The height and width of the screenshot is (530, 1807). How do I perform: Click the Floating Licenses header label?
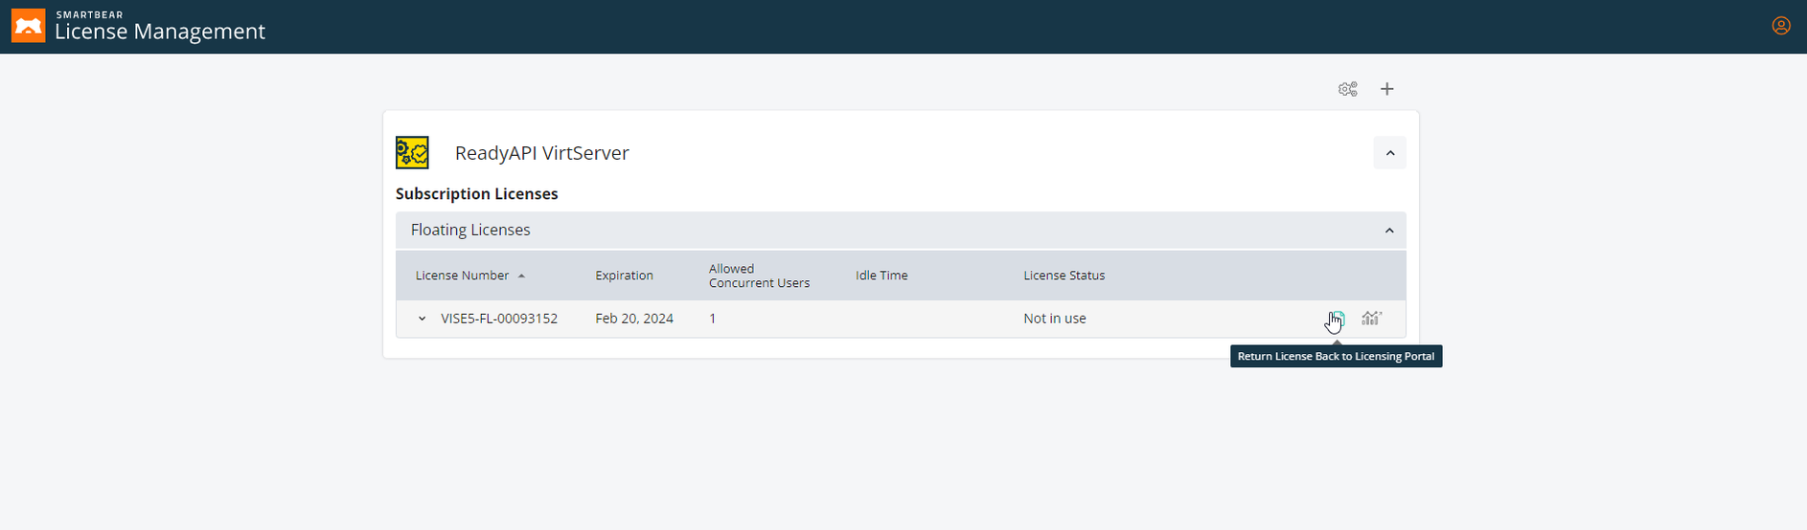tap(470, 231)
